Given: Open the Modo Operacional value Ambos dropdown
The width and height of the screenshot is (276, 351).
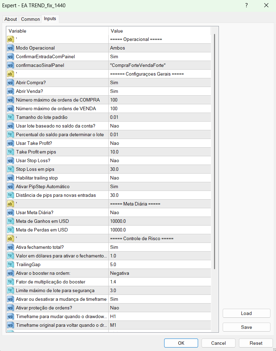Looking at the screenshot, I should [159, 48].
